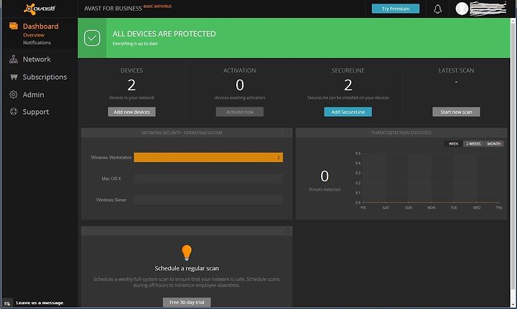This screenshot has width=517, height=309.
Task: Click the empty Windows Server bar
Action: click(x=208, y=200)
